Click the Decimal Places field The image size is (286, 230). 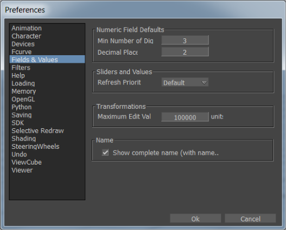(x=185, y=52)
